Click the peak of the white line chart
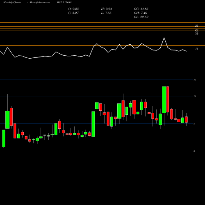Screen dimensions: 205x205 pyautogui.click(x=164, y=38)
